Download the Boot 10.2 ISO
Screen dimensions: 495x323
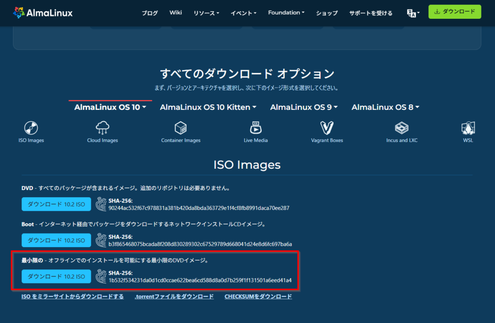click(x=56, y=240)
